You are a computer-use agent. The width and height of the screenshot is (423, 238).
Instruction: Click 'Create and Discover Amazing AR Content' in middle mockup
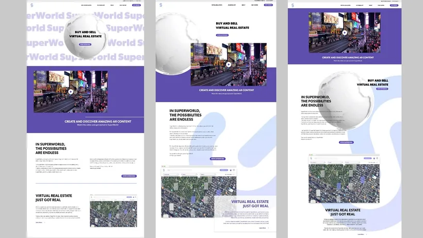226,90
